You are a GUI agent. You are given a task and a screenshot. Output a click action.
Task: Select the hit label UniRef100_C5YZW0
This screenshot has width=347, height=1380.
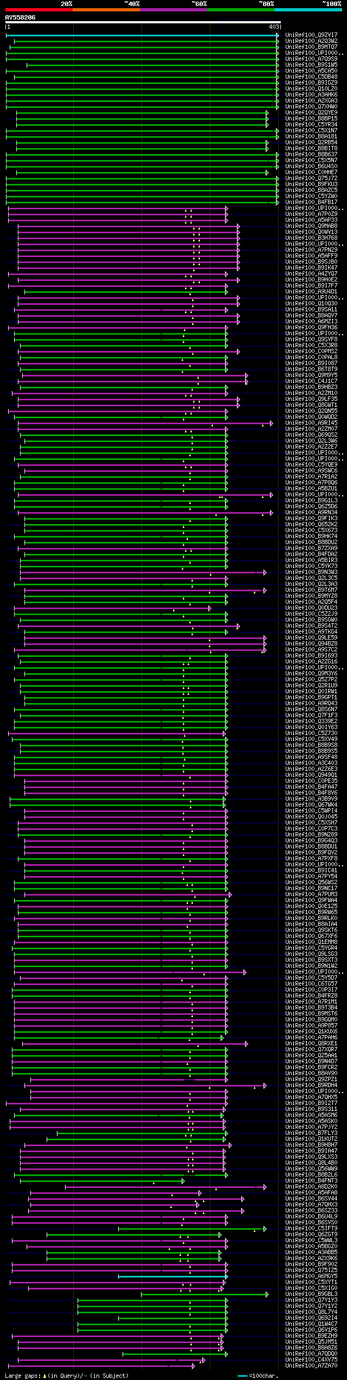pyautogui.click(x=311, y=196)
